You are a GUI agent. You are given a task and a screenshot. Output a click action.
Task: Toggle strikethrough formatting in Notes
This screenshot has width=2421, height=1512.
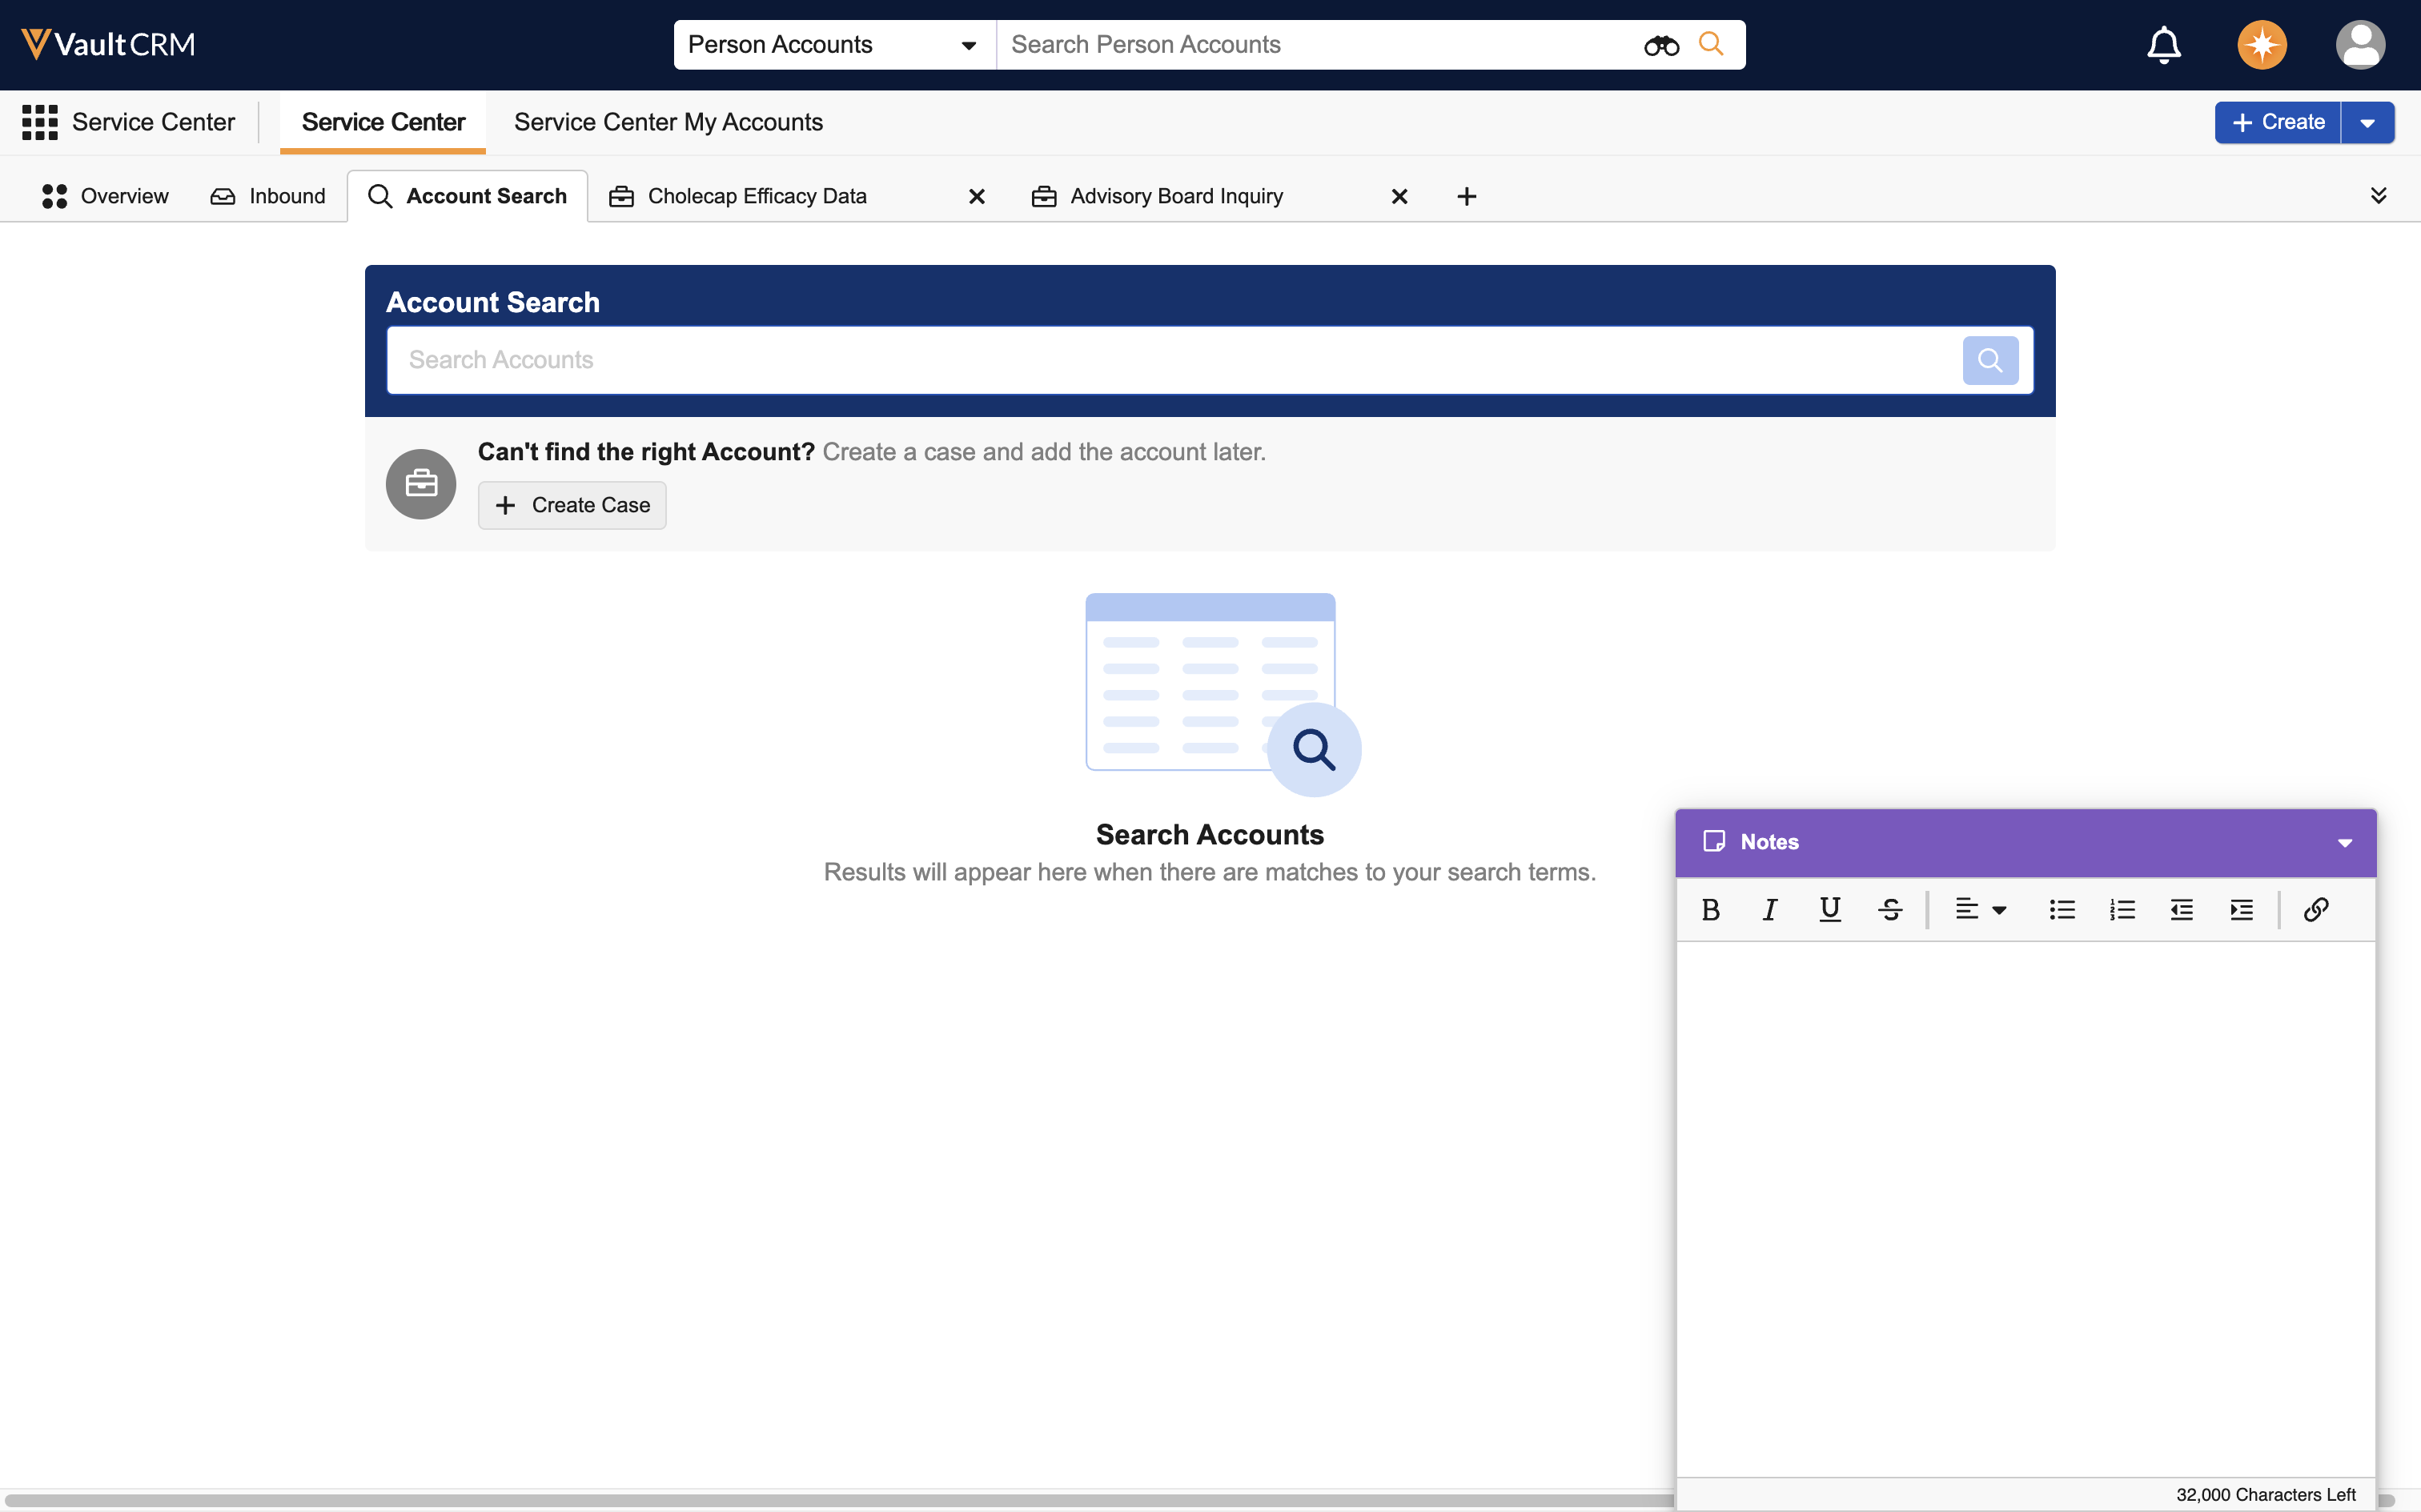(x=1889, y=909)
